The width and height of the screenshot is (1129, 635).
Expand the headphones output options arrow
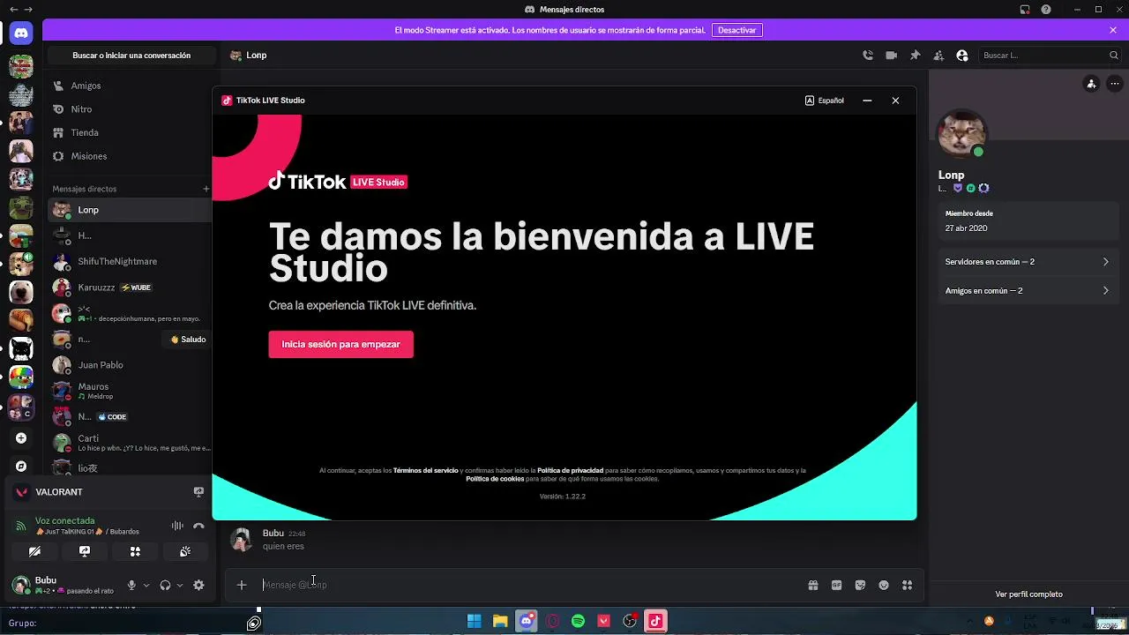(180, 585)
